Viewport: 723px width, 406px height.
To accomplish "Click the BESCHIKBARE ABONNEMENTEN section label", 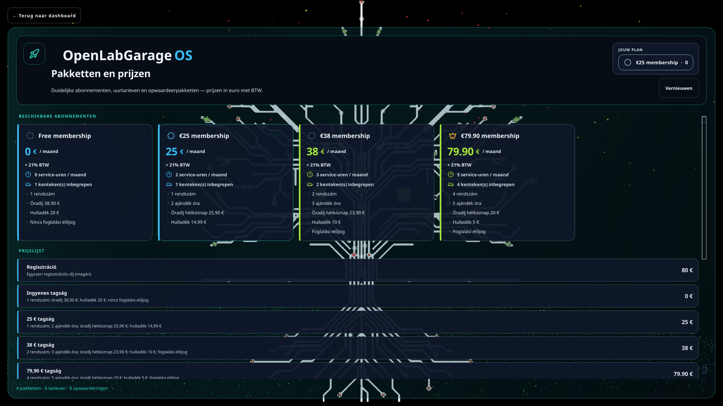I will [57, 116].
